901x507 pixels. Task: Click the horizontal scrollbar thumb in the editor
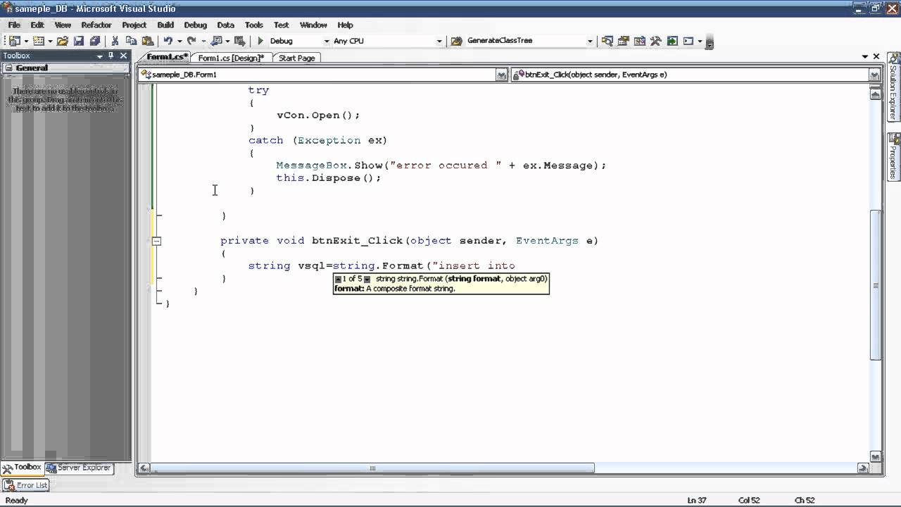click(373, 468)
